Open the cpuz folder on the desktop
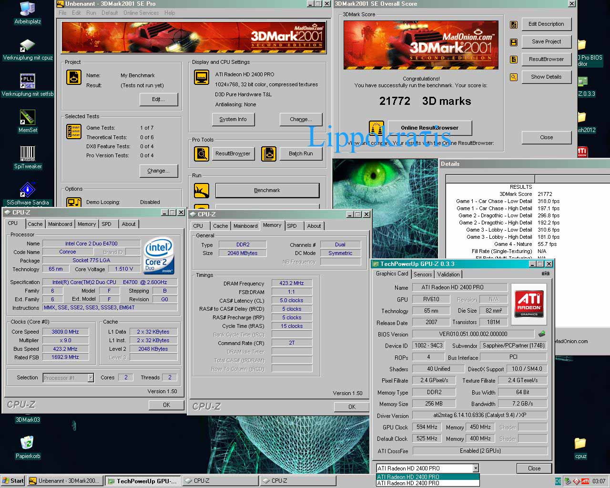The image size is (610, 488). point(580,447)
